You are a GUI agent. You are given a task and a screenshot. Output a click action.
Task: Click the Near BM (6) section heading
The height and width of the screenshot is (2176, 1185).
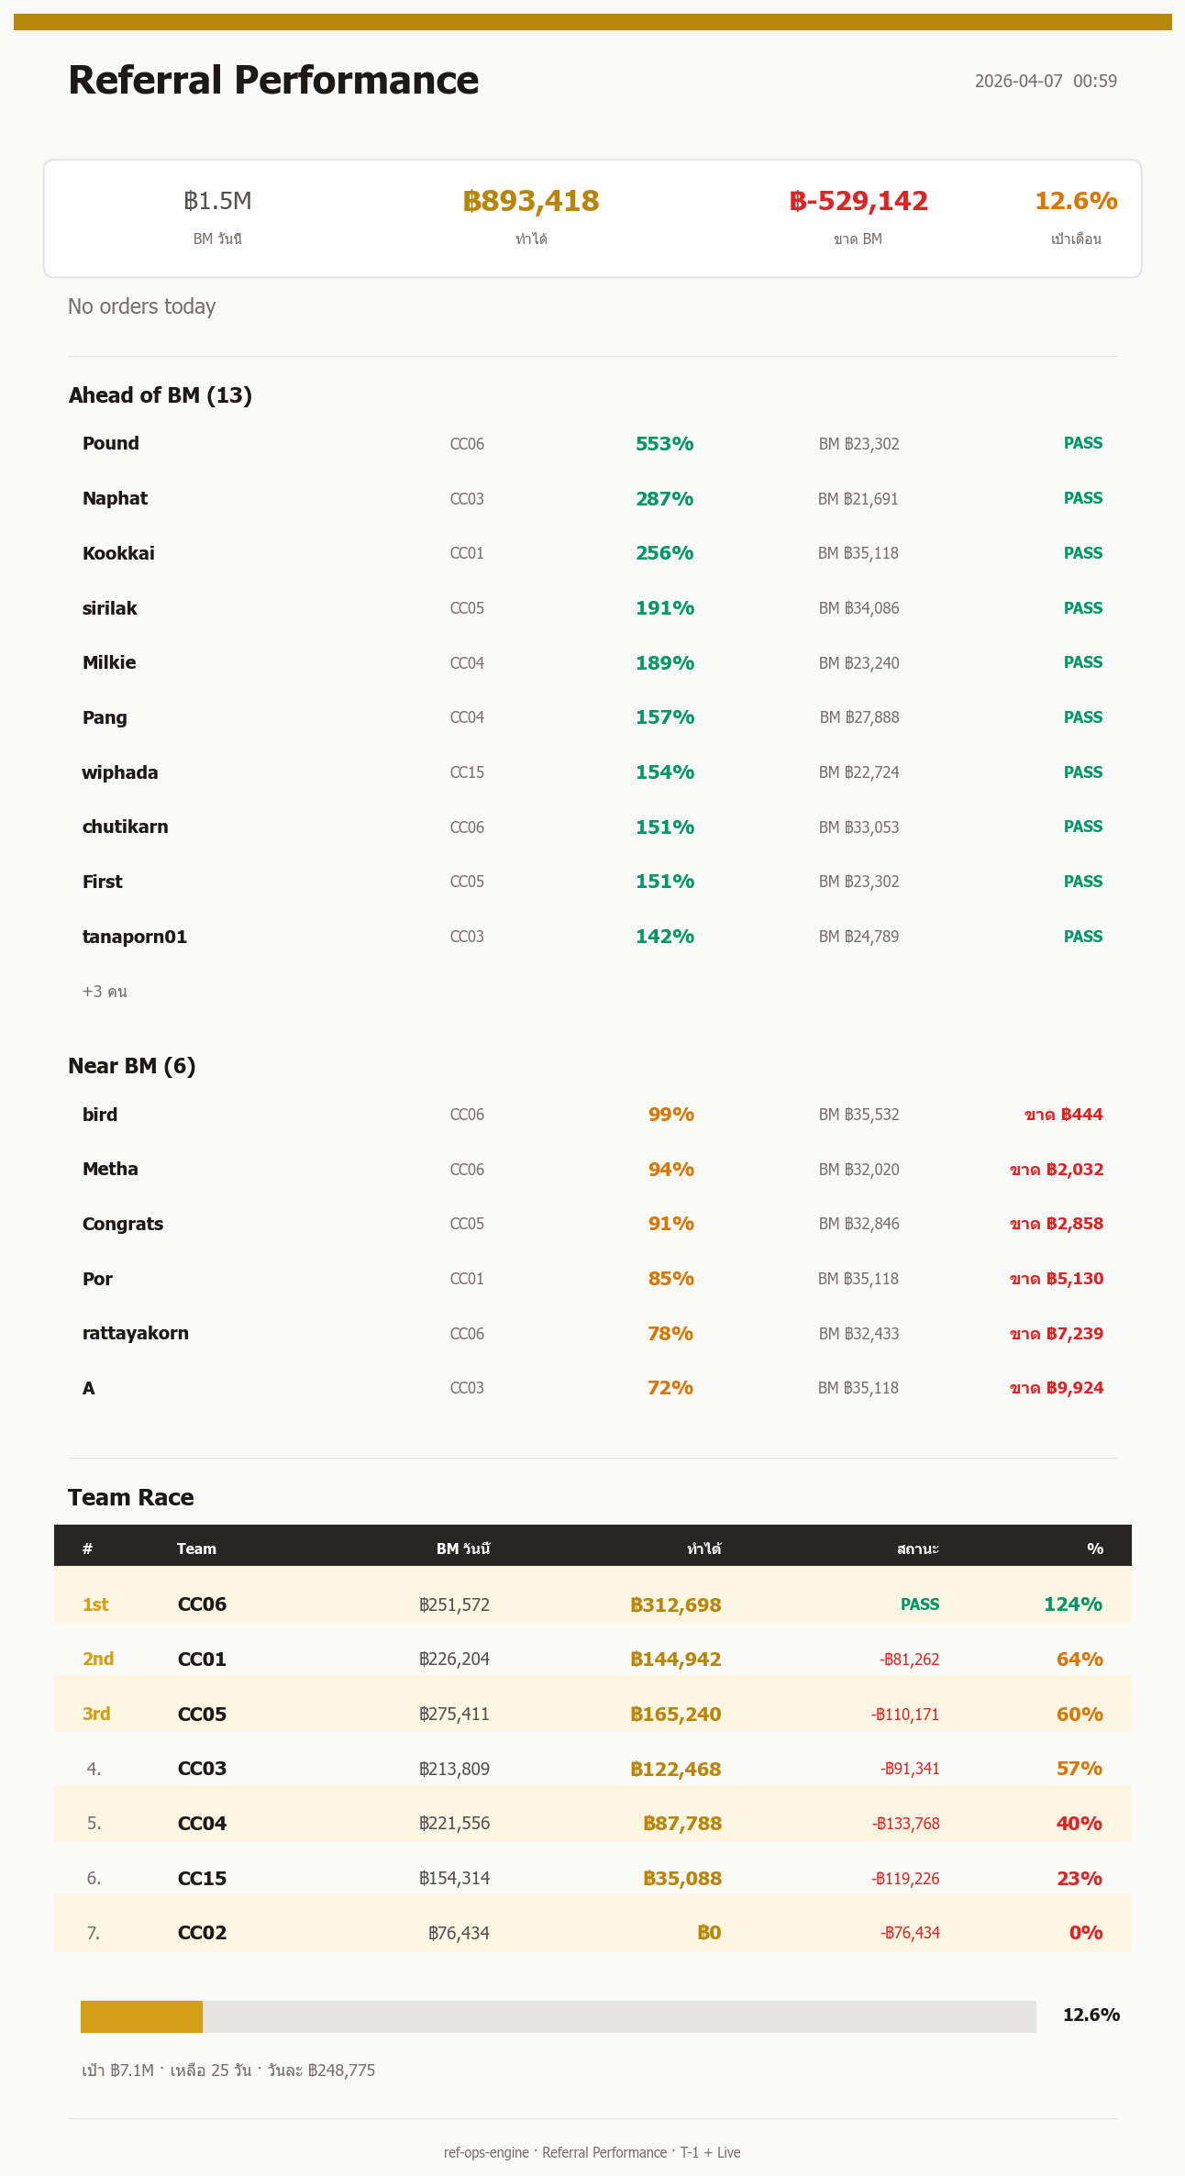point(132,1066)
